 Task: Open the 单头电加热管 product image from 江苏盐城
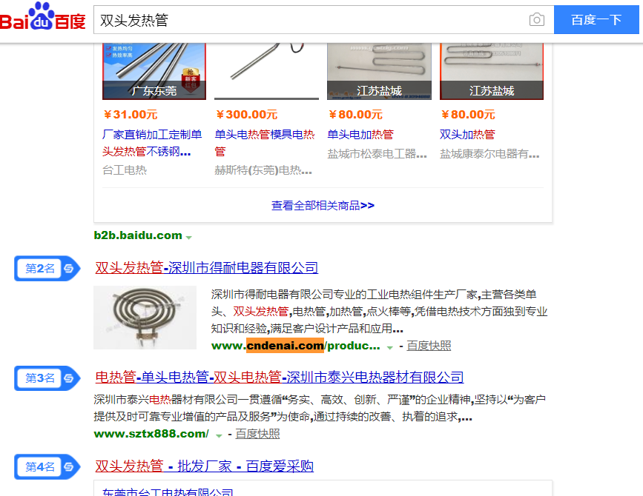pyautogui.click(x=379, y=71)
